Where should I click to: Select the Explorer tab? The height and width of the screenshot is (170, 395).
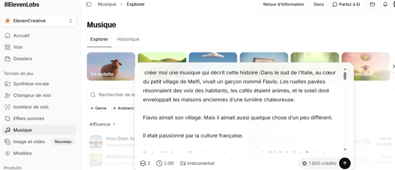pos(99,39)
